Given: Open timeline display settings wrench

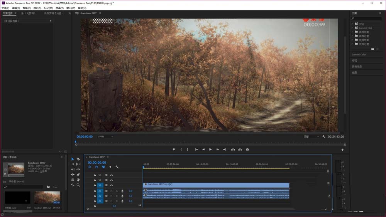Looking at the screenshot, I should tap(117, 167).
